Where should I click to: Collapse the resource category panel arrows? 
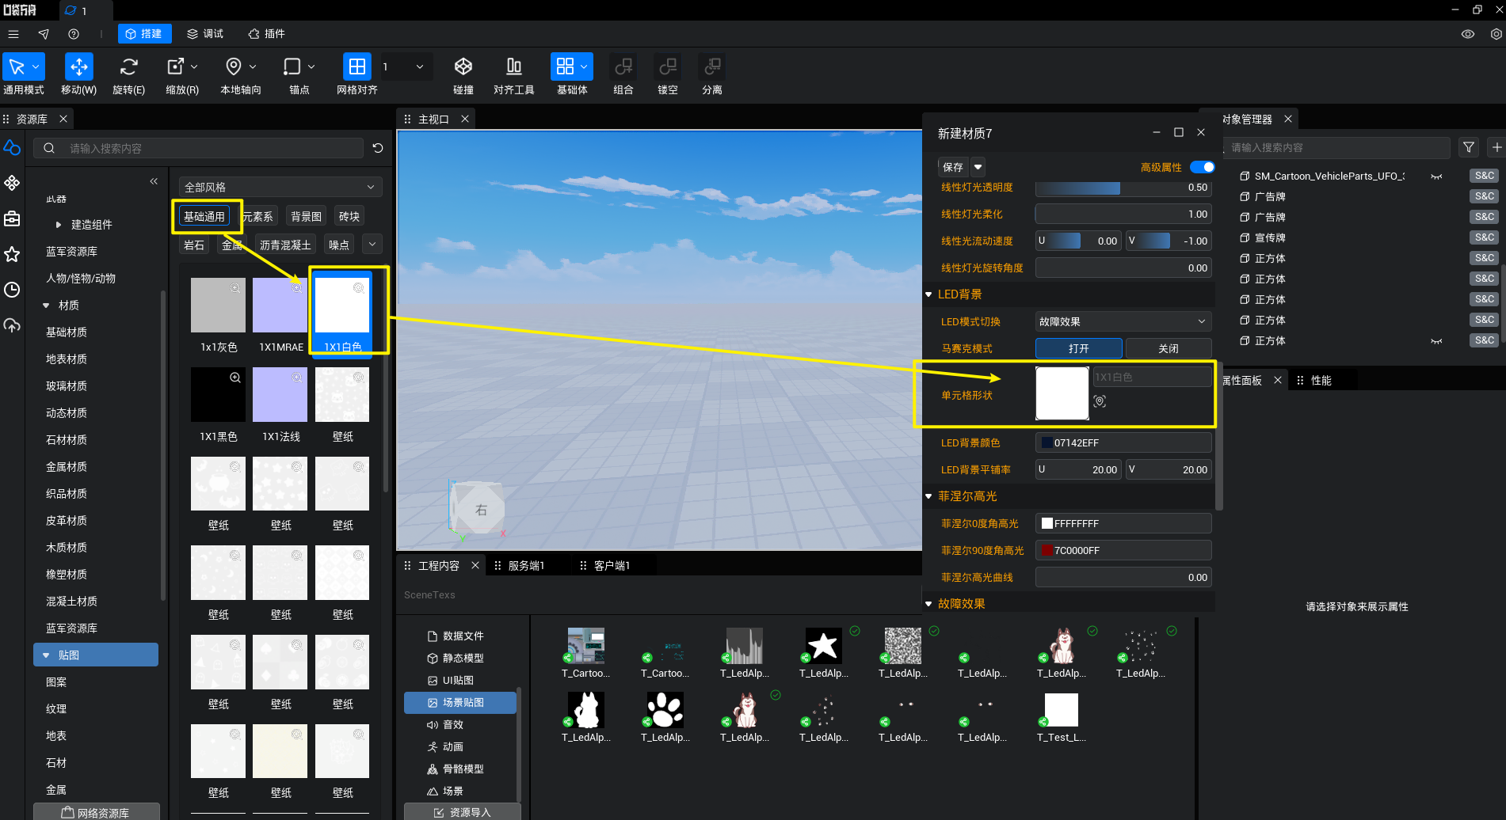(x=154, y=181)
